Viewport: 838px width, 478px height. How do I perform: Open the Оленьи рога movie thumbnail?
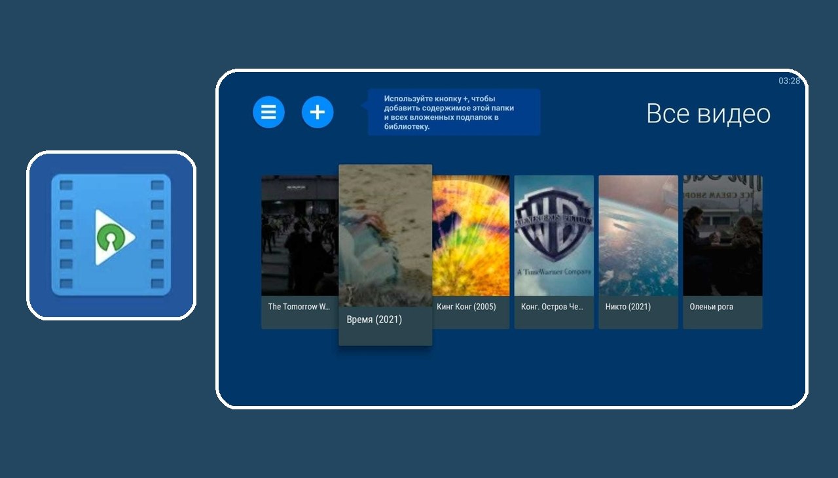723,235
